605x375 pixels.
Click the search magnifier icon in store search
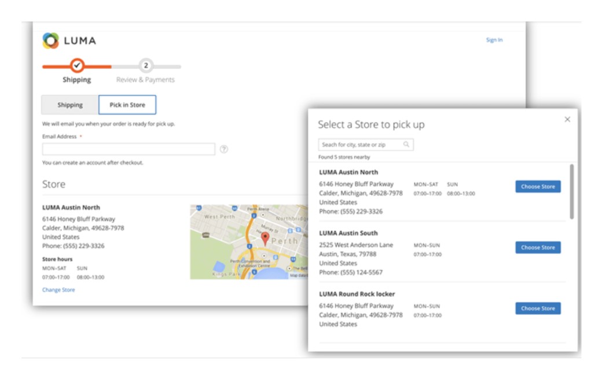pos(406,144)
